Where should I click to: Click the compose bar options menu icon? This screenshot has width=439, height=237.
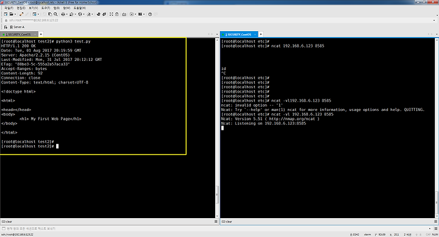click(x=436, y=228)
